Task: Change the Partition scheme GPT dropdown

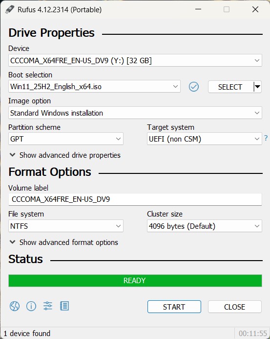Action: click(66, 139)
